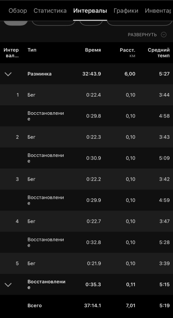This screenshot has width=173, height=318.
Task: Click the Развернуть circled arrow icon
Action: [163, 35]
